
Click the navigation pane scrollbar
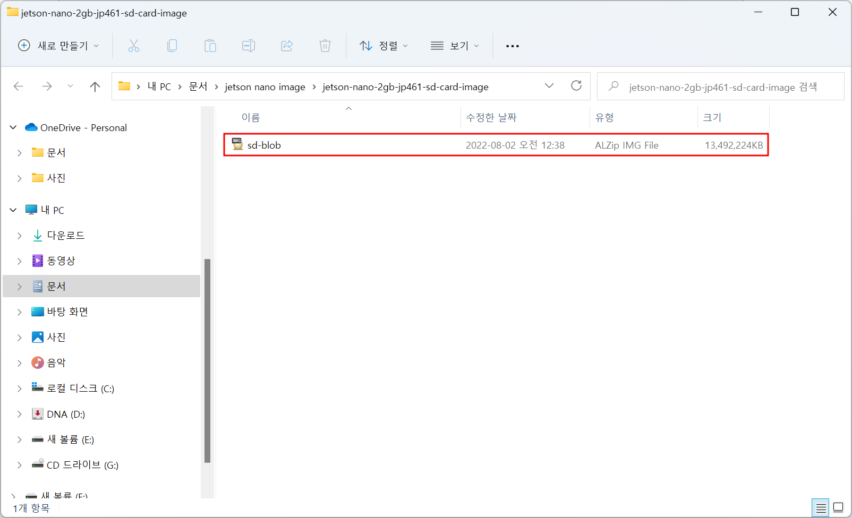pyautogui.click(x=207, y=361)
